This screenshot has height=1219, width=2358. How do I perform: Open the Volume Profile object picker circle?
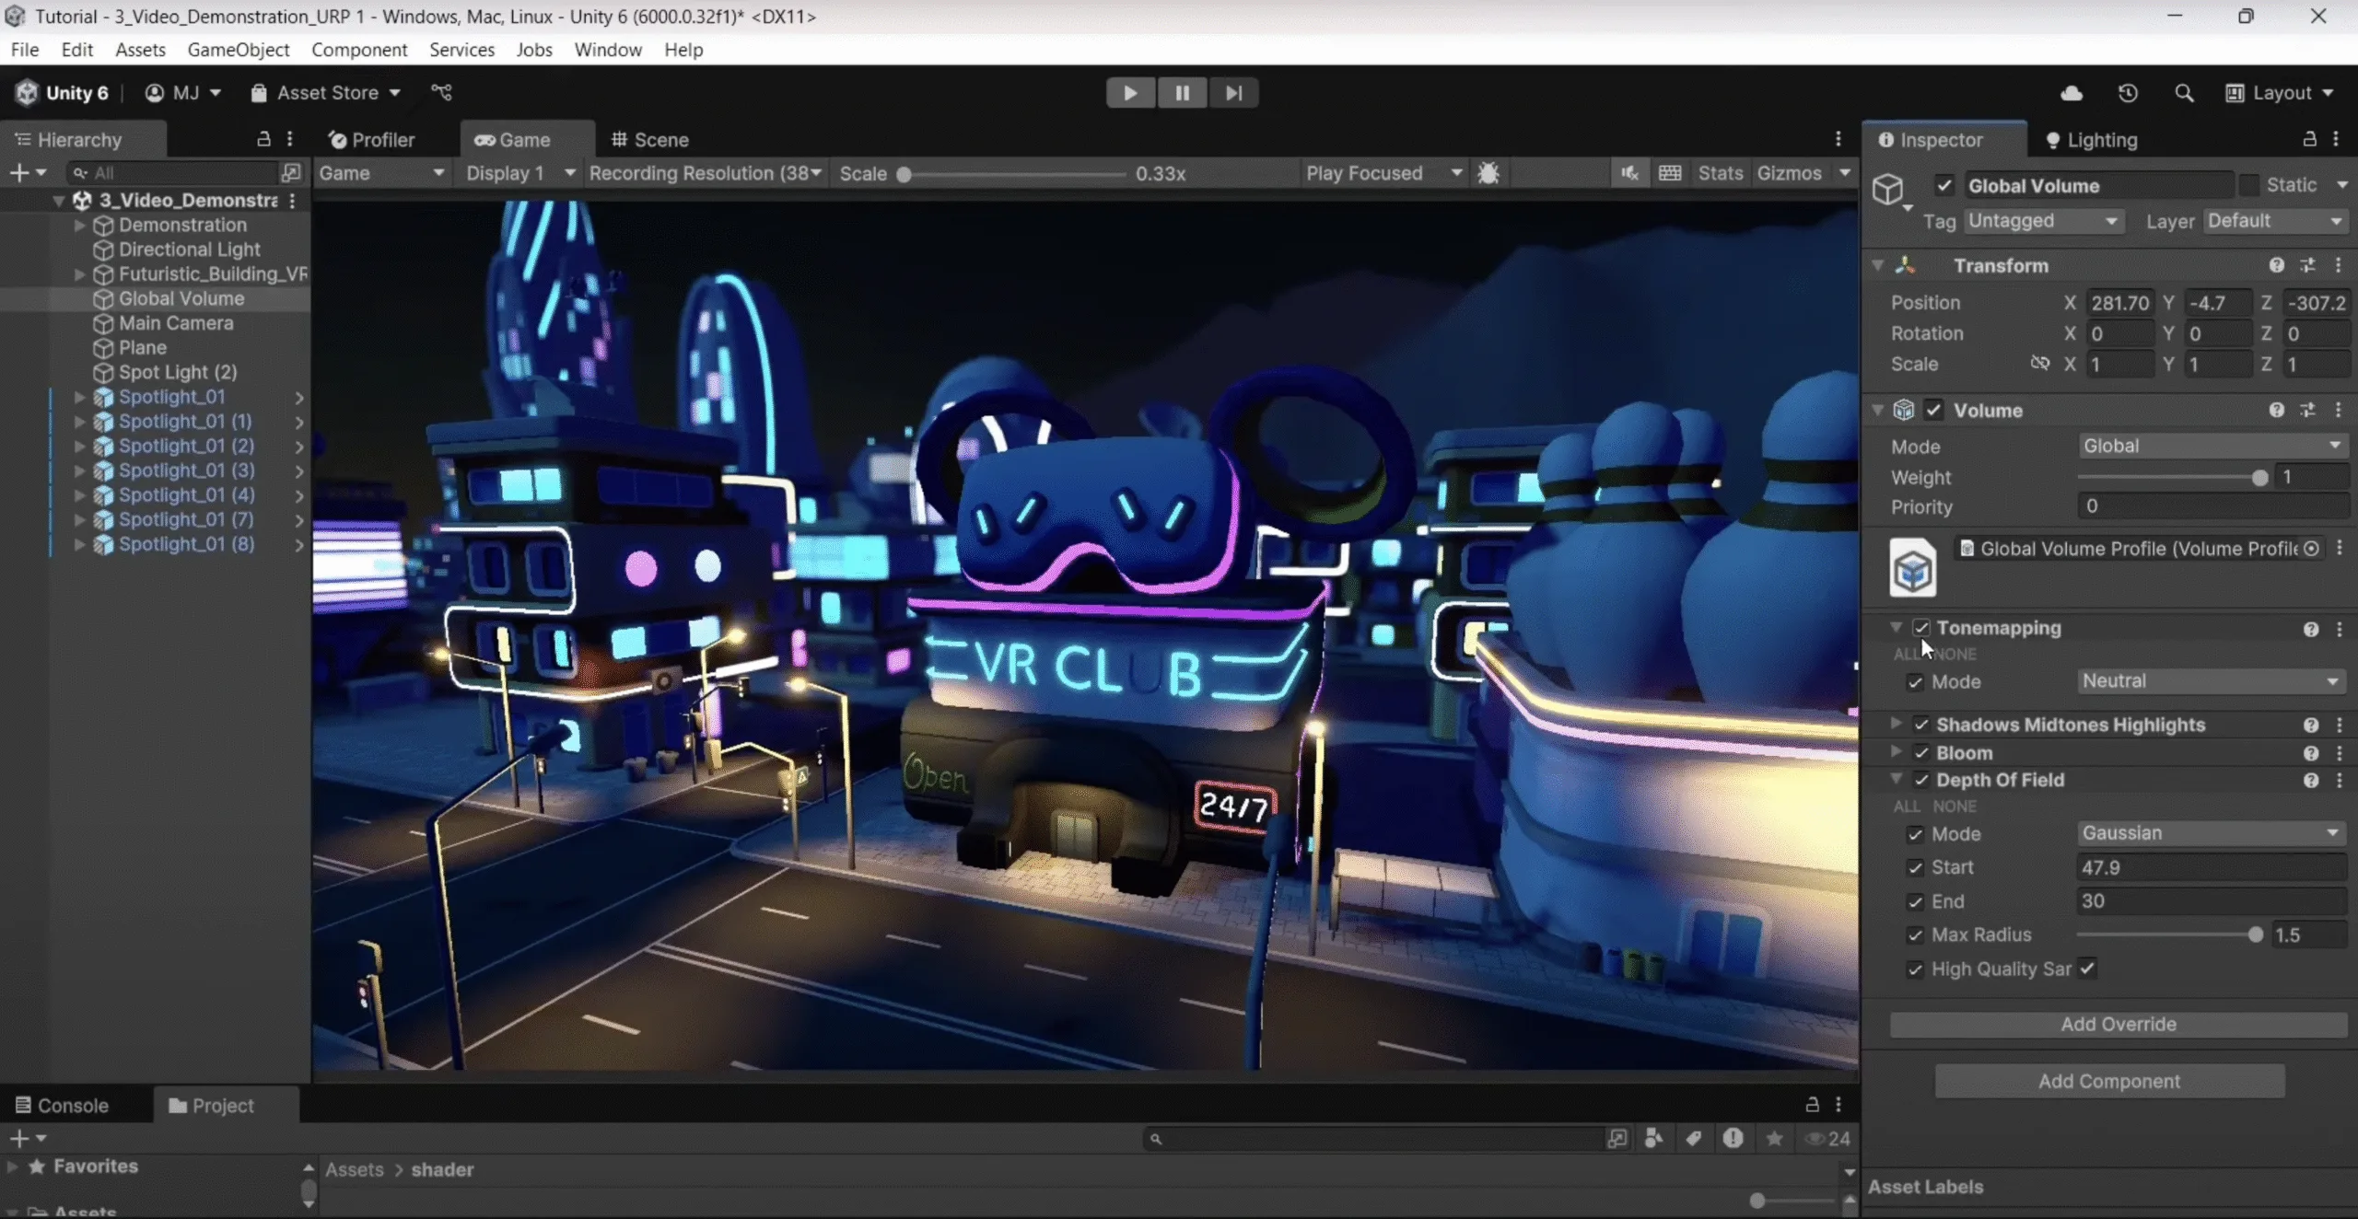tap(2311, 549)
